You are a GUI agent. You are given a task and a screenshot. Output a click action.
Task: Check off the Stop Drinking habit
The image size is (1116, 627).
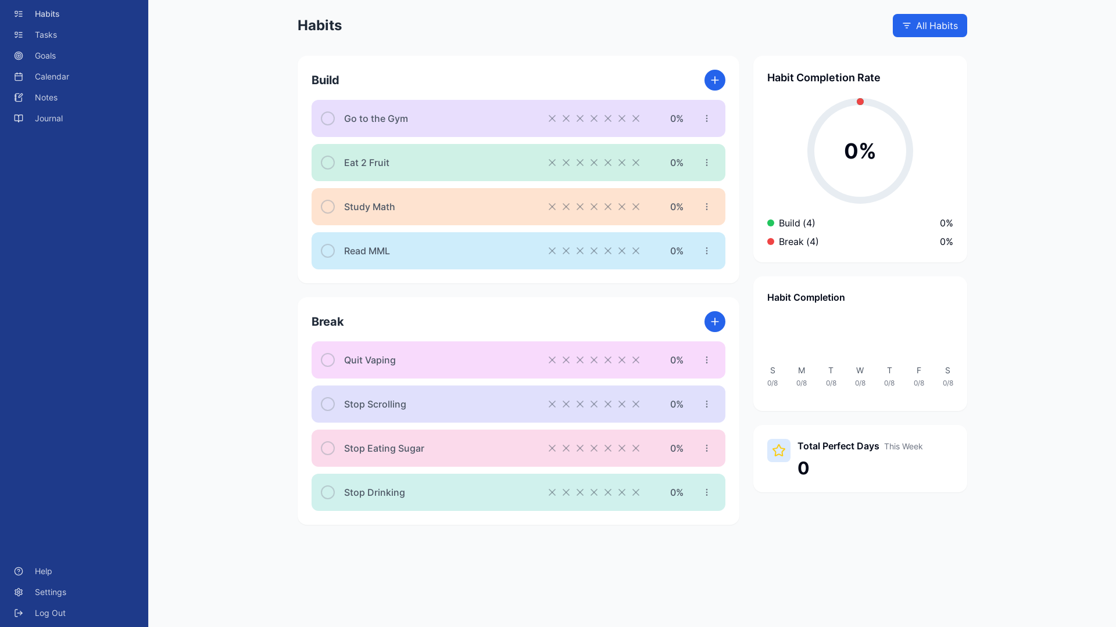click(328, 492)
